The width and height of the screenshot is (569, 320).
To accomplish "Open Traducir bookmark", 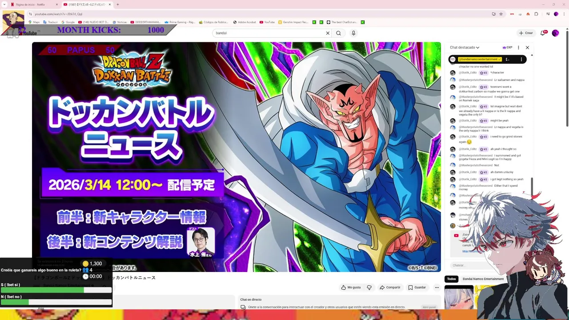I will (x=51, y=22).
